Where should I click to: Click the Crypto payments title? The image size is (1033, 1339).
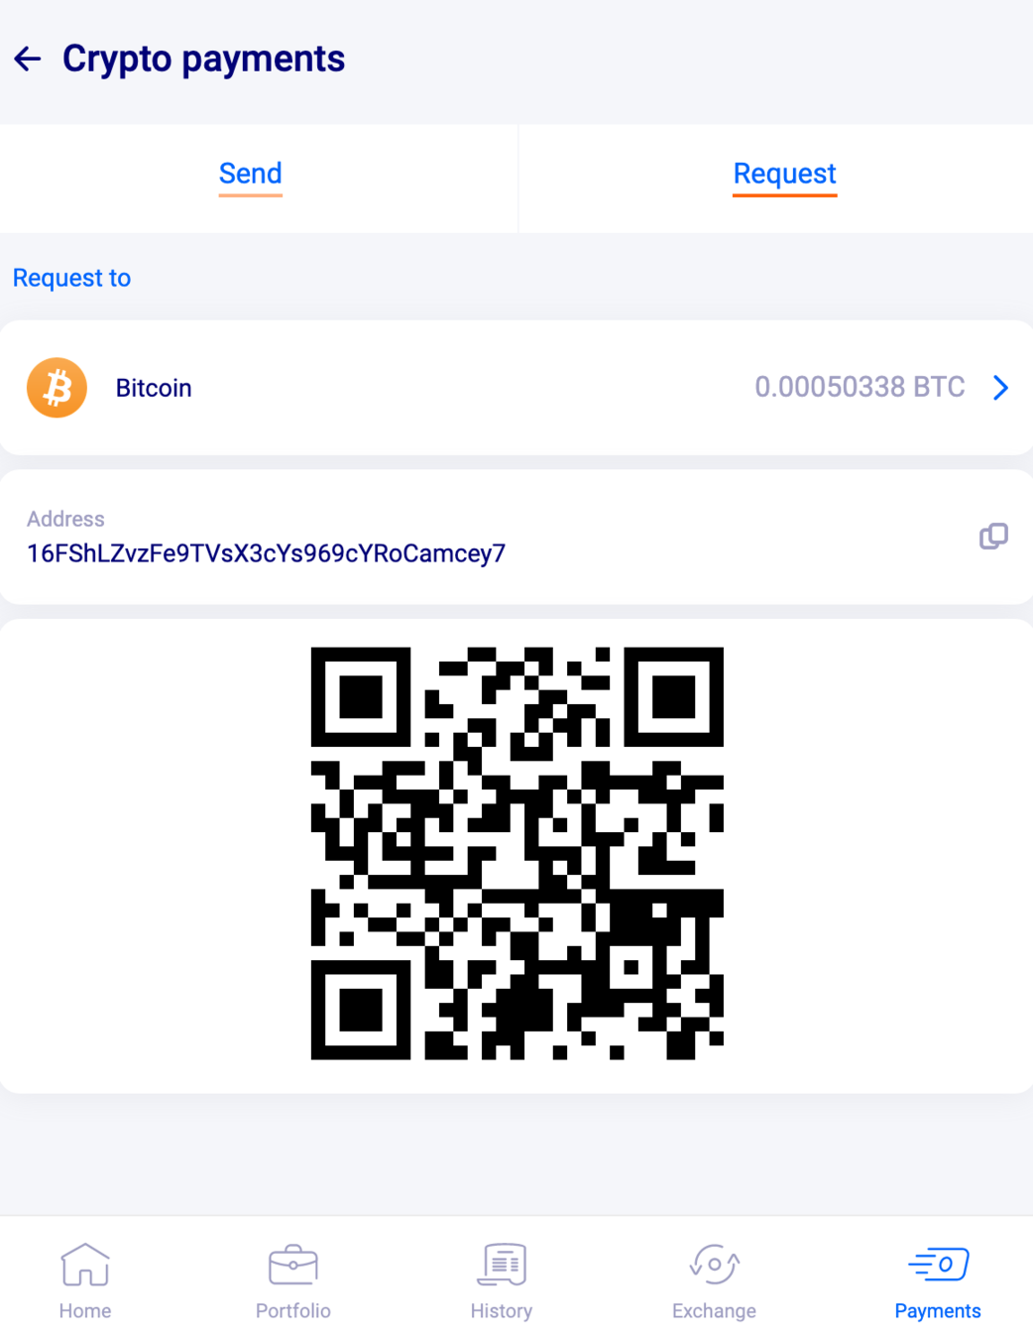click(203, 60)
